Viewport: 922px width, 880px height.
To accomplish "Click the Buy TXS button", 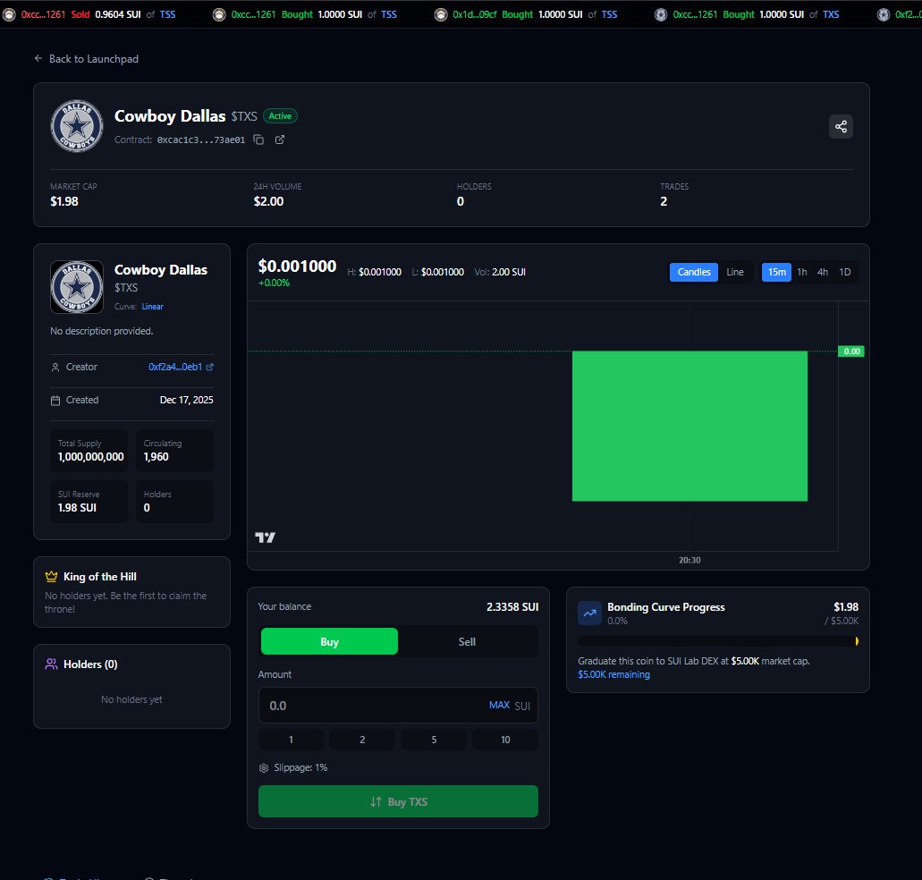I will pos(398,801).
